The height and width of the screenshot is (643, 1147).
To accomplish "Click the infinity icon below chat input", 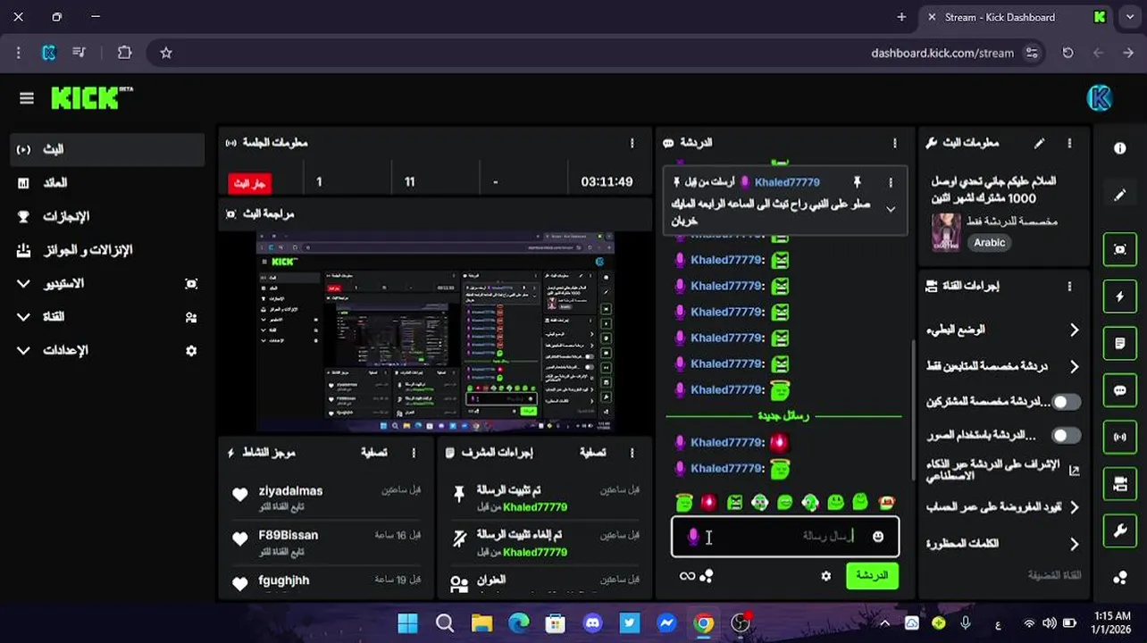I will point(687,576).
